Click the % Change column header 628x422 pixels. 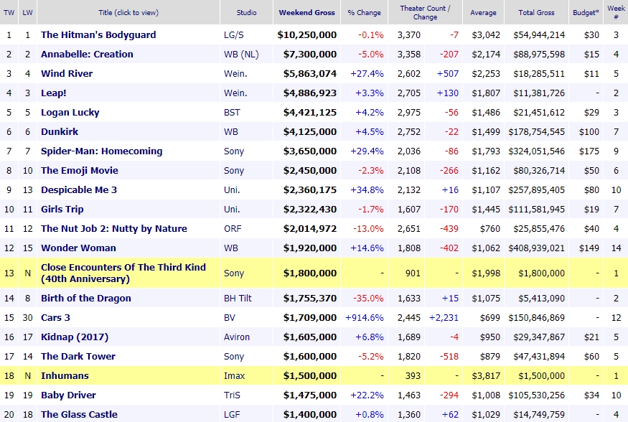tap(364, 12)
